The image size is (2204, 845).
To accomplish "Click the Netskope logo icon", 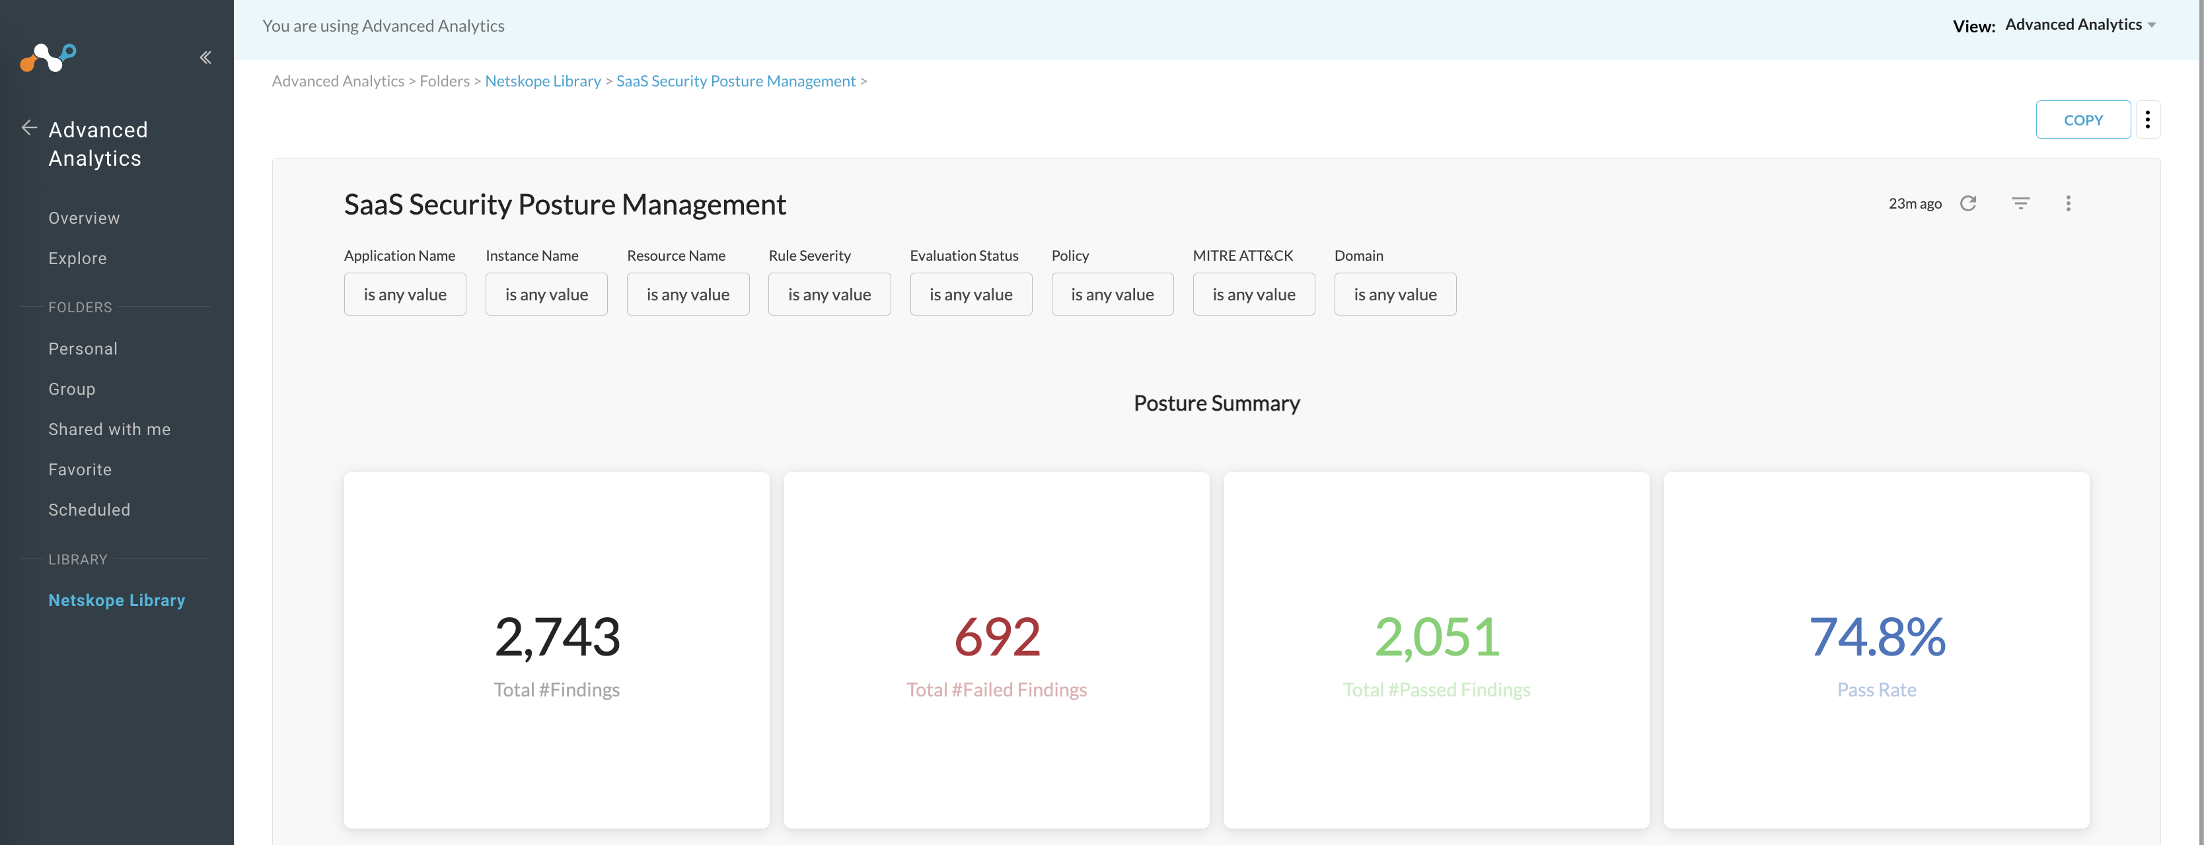I will [x=48, y=57].
